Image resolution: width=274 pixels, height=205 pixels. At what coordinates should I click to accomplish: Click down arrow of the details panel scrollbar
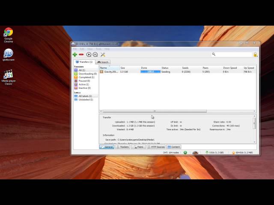click(x=254, y=142)
